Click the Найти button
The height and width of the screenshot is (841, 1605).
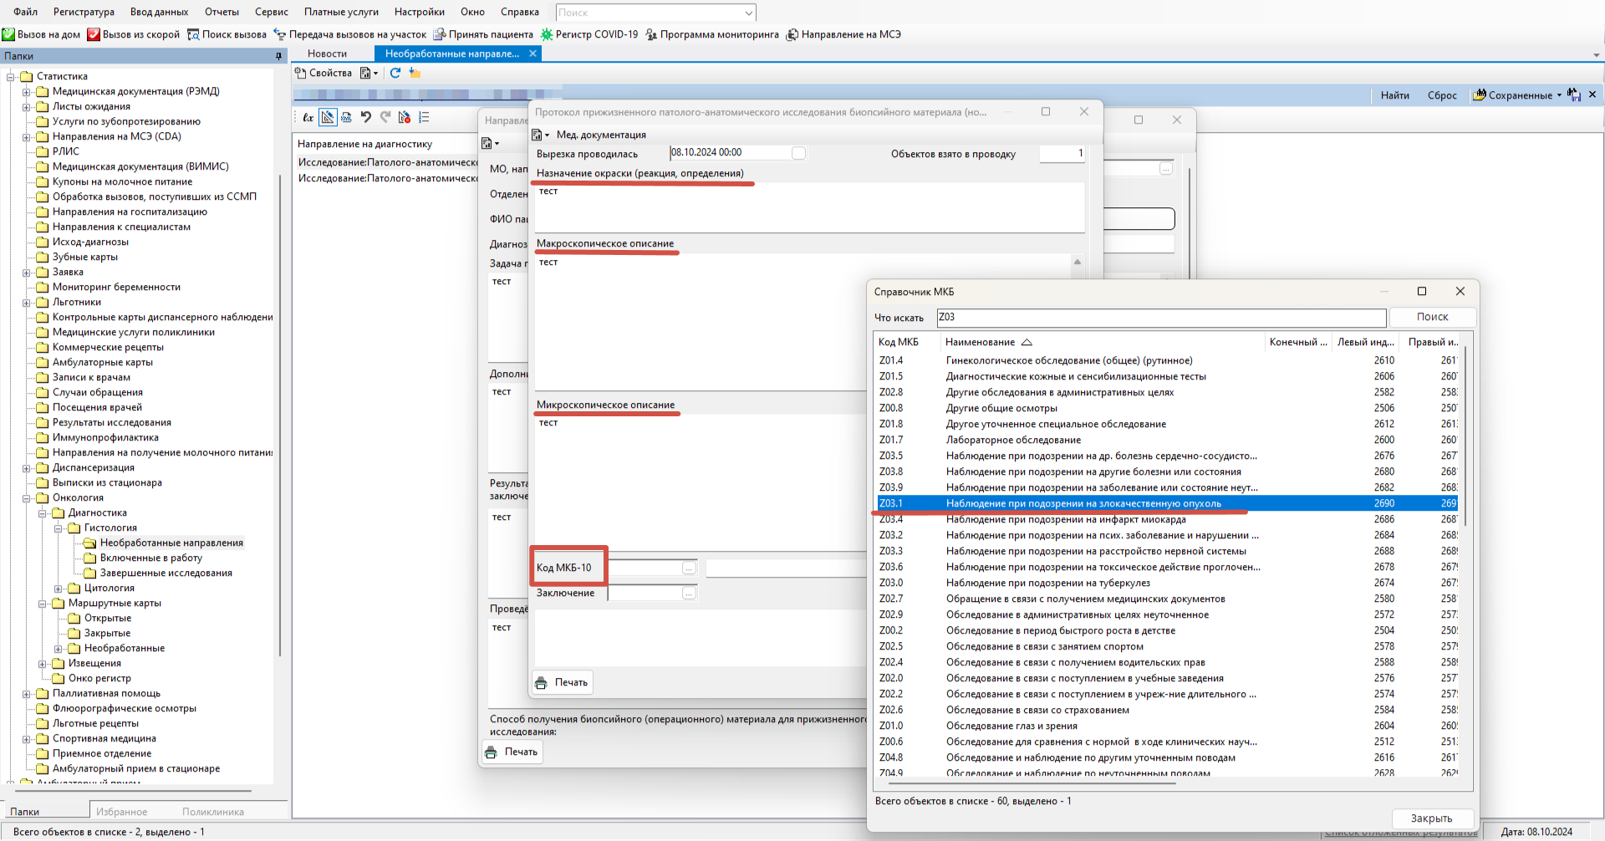click(x=1394, y=95)
